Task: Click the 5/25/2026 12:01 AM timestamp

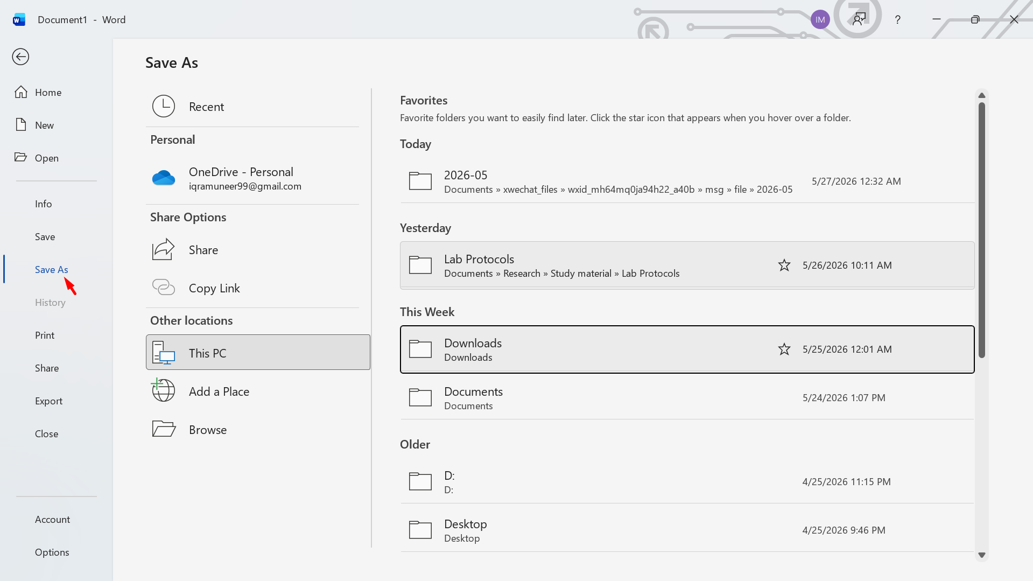Action: coord(847,349)
